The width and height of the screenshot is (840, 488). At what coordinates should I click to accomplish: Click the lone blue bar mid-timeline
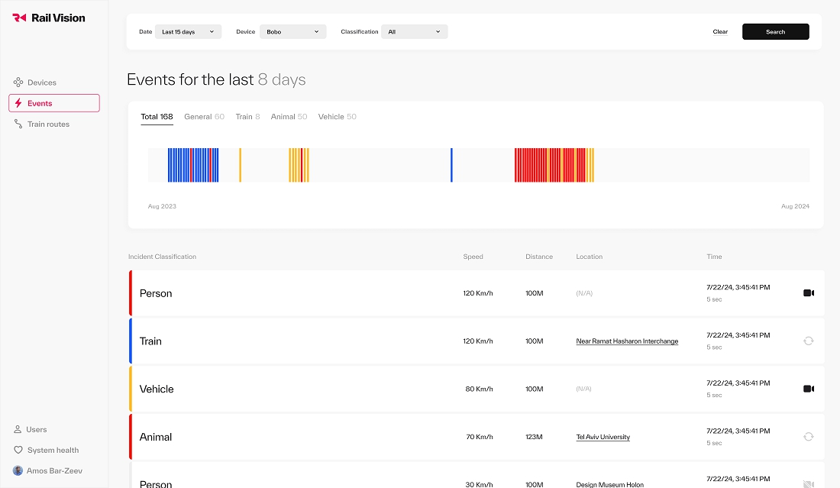[451, 165]
